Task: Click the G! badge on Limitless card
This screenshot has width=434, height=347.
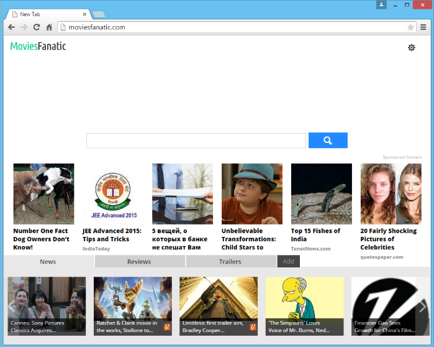Action: coord(253,327)
